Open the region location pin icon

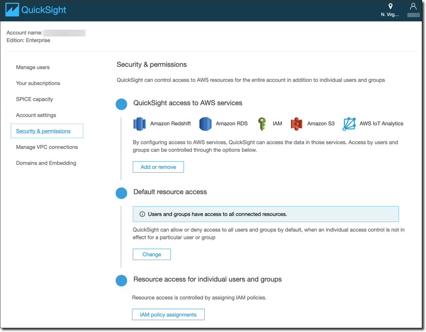pyautogui.click(x=390, y=6)
